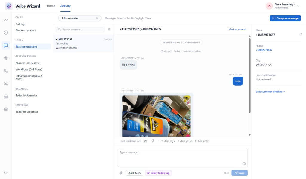
Task: Click the phone number link +18182973697 in details
Action: tap(264, 50)
